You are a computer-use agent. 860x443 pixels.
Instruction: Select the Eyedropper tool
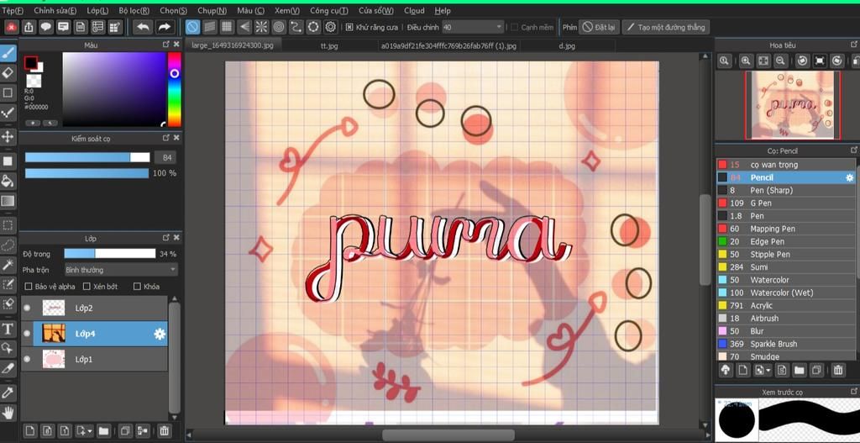8,392
